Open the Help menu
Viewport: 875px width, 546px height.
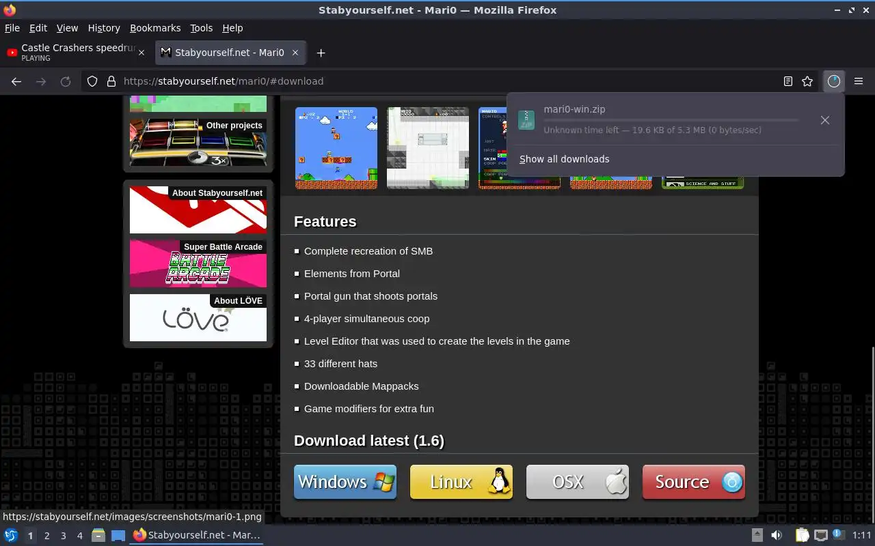pyautogui.click(x=232, y=28)
